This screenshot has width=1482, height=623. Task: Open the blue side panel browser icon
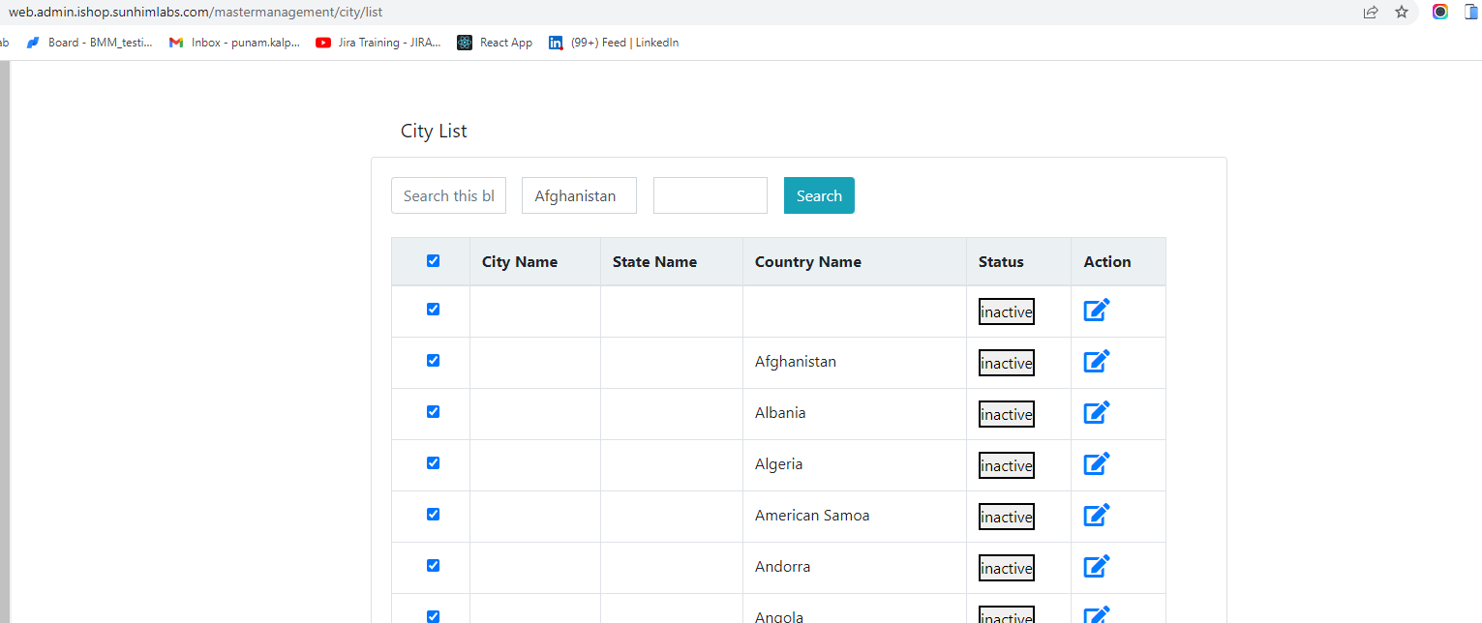point(1473,12)
